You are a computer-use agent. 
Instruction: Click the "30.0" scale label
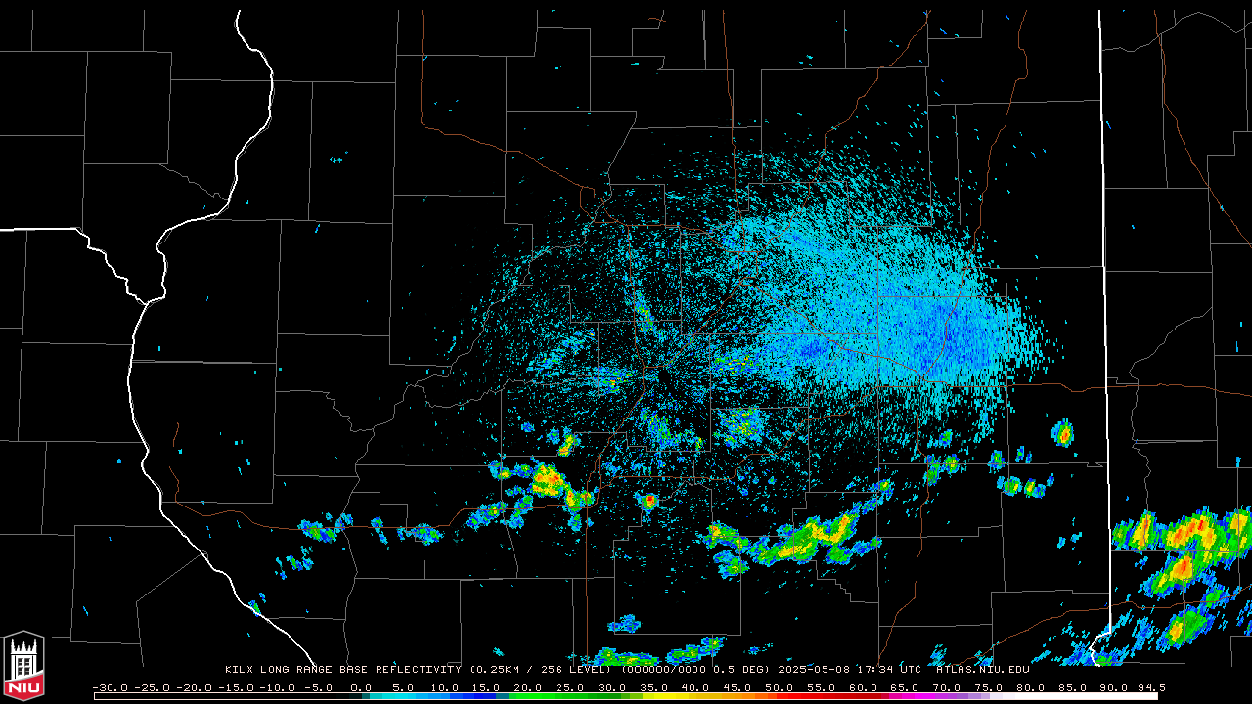pyautogui.click(x=612, y=688)
